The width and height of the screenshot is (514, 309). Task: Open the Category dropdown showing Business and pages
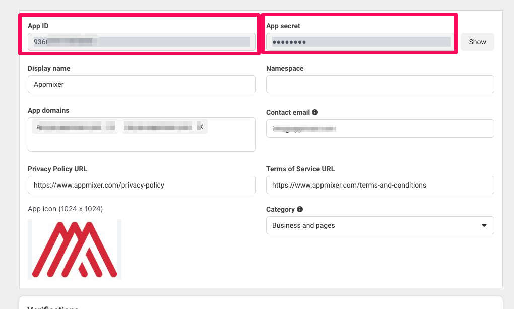click(380, 225)
